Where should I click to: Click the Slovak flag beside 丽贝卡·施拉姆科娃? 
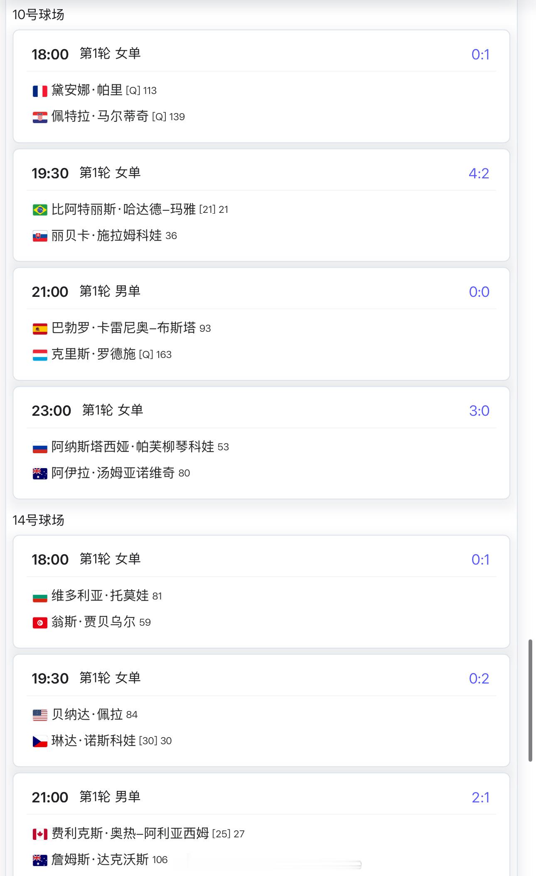[40, 236]
